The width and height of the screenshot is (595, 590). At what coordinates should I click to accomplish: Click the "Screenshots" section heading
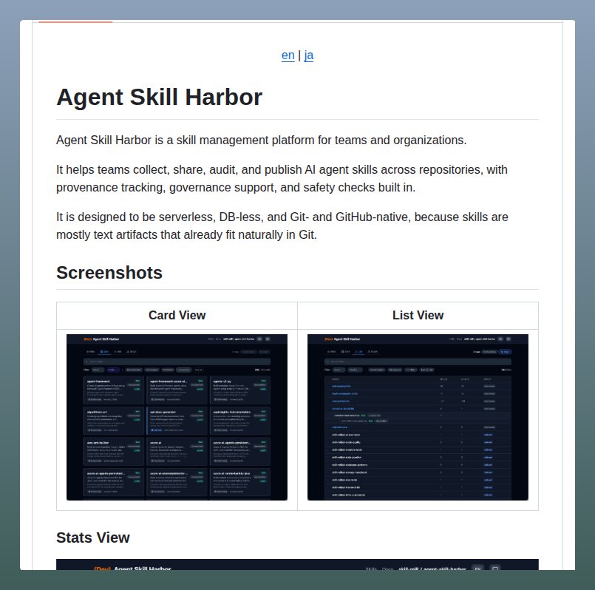pos(109,273)
